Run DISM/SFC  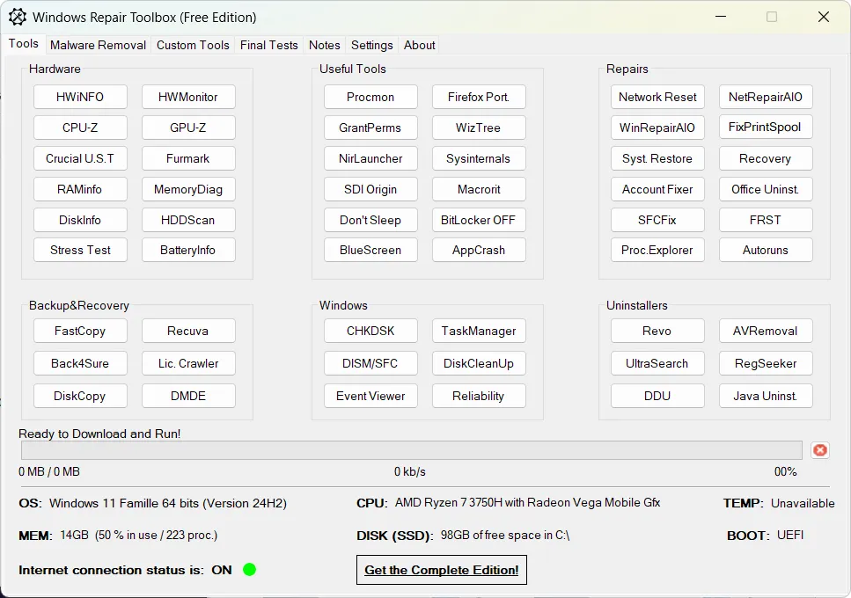[370, 363]
